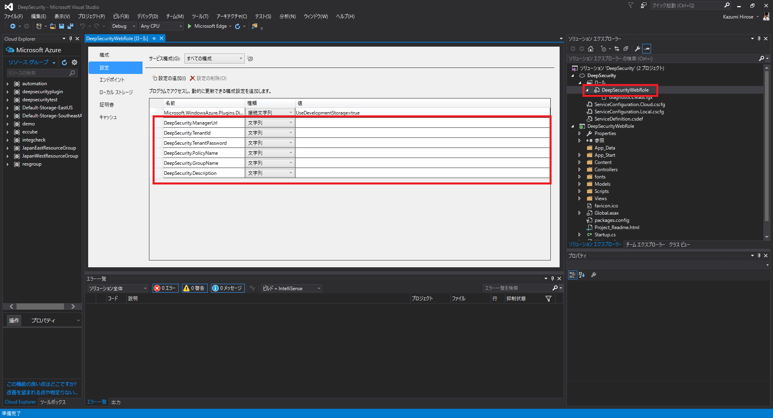Switch to the Output tab at bottom
Screen dimensions: 773x418
(x=116, y=402)
